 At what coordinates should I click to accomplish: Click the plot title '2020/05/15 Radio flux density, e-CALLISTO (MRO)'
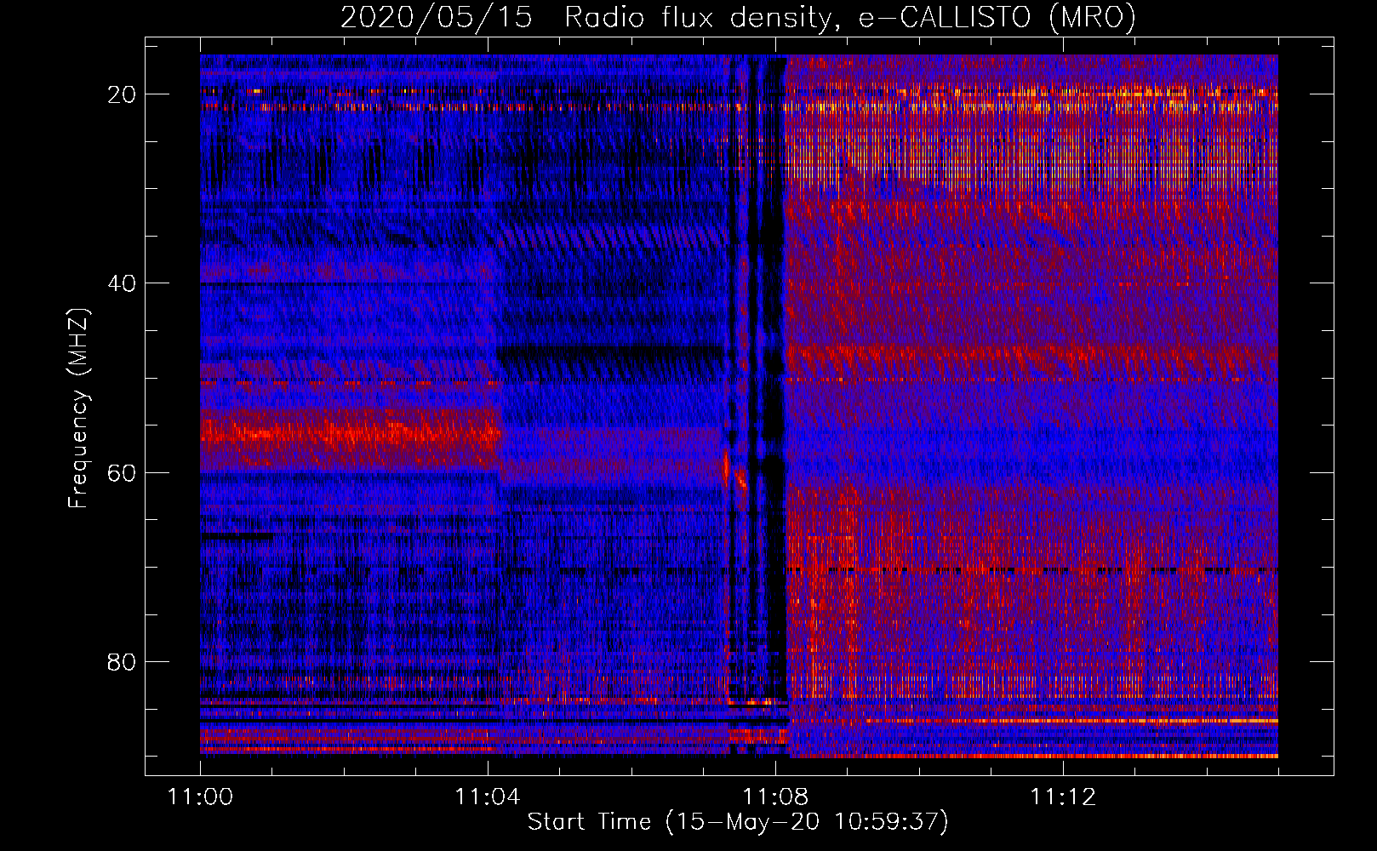[738, 17]
